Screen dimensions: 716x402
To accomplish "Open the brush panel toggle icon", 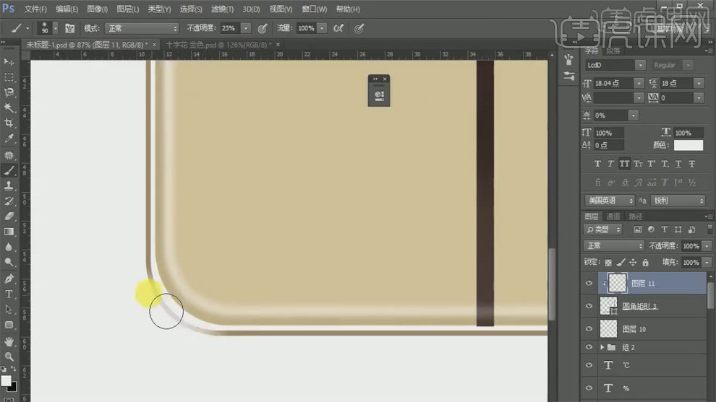I will coord(70,28).
